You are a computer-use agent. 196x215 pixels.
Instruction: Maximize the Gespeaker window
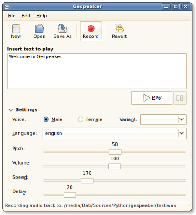pos(176,7)
